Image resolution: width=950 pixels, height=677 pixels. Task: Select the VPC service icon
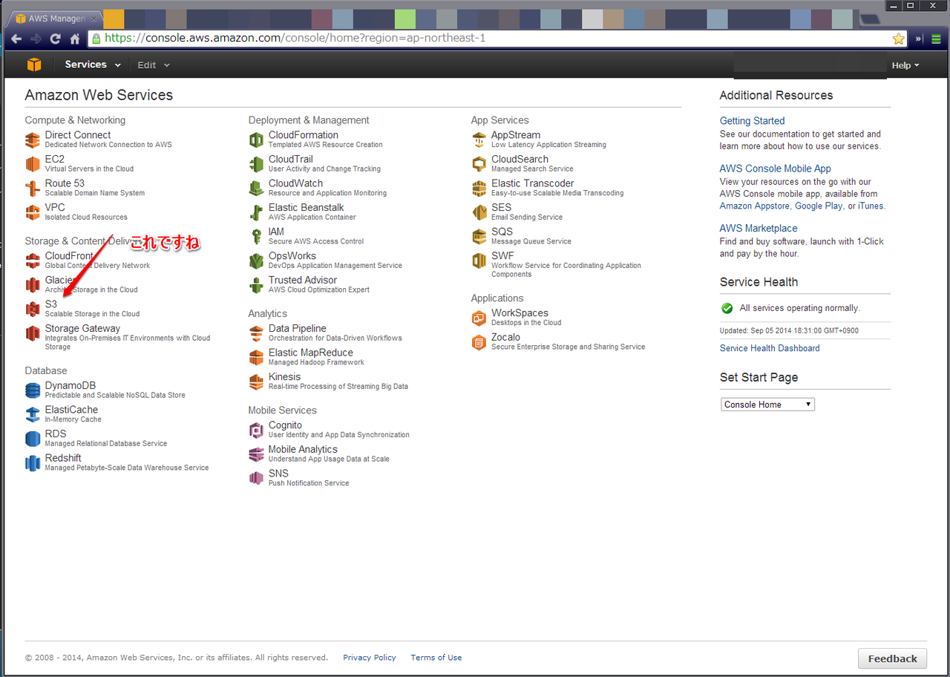[33, 212]
